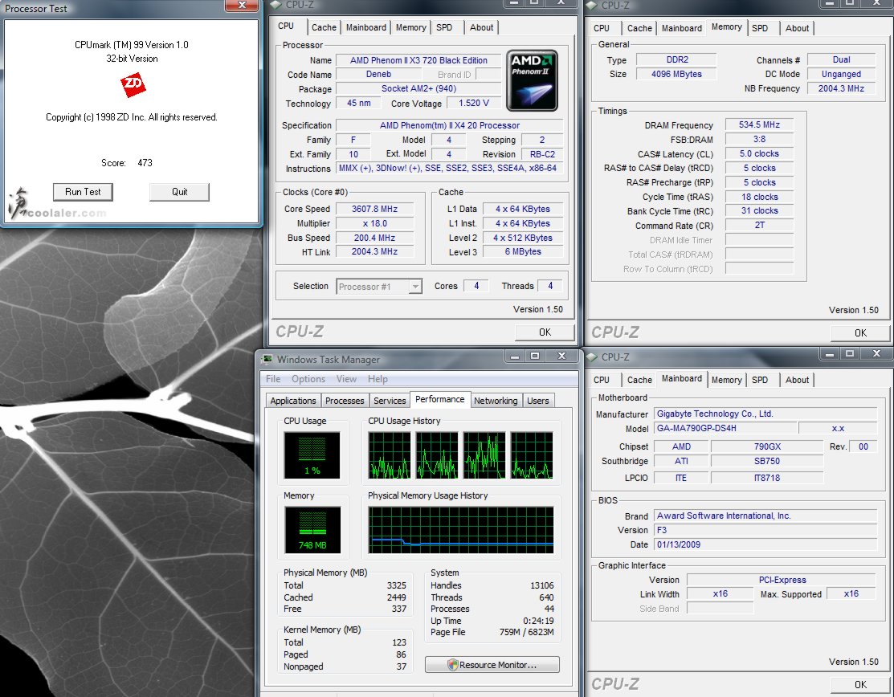Open the Processor #1 selection dropdown
The height and width of the screenshot is (697, 894).
tap(379, 287)
